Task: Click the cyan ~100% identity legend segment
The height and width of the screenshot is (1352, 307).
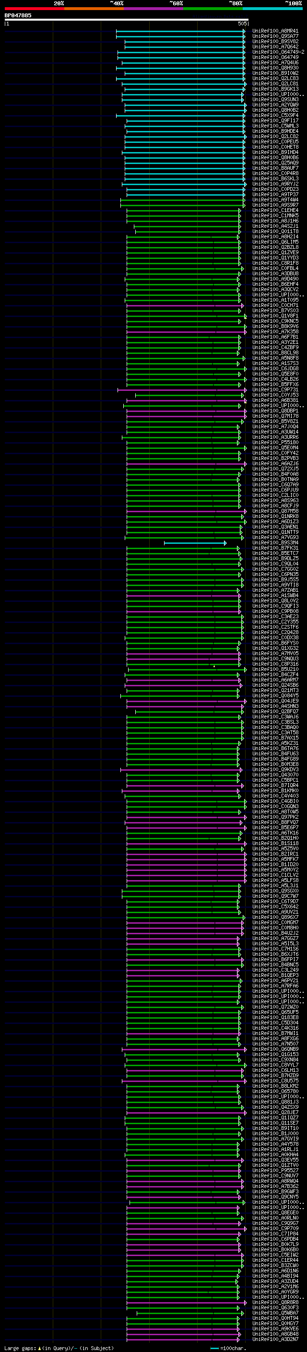Action: pos(273,9)
